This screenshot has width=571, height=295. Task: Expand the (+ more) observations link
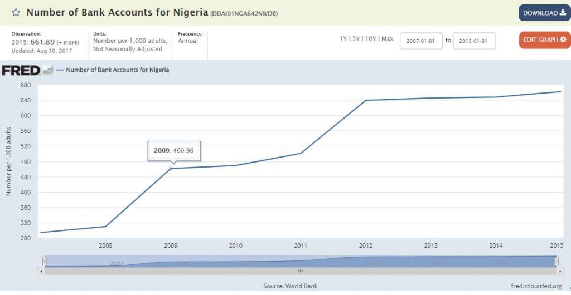click(67, 42)
